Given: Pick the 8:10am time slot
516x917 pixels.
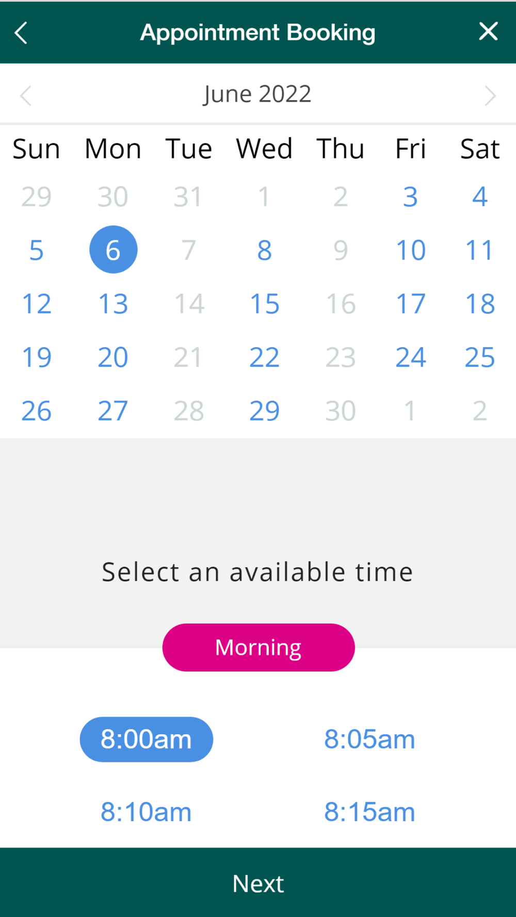Looking at the screenshot, I should click(146, 812).
